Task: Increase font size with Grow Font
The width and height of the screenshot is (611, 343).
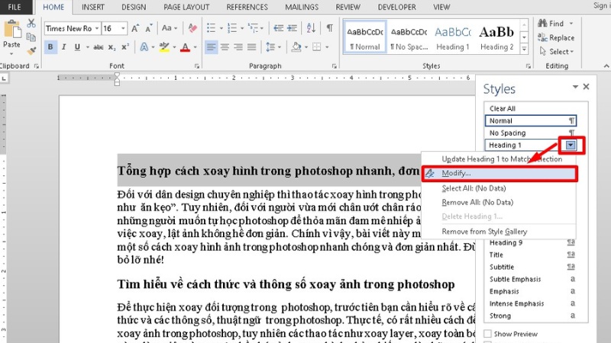Action: click(135, 28)
